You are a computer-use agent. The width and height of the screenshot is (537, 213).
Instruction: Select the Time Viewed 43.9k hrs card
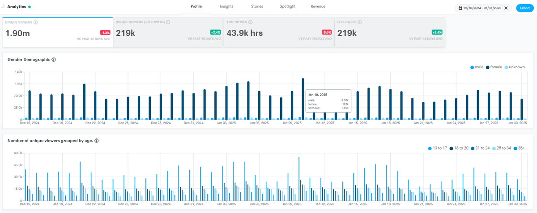tap(278, 33)
